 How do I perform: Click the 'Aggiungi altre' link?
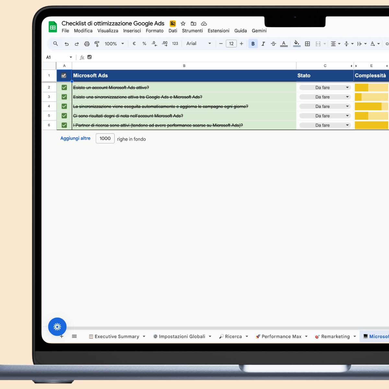[75, 138]
